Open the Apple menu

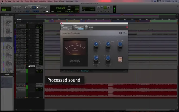[2, 1]
